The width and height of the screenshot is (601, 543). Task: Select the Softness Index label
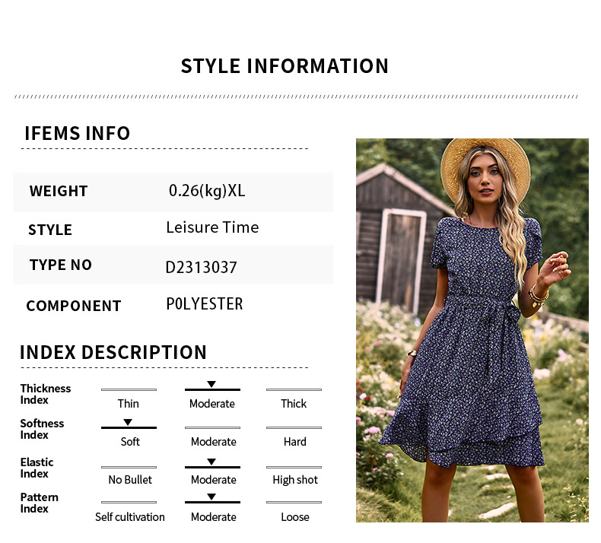tap(42, 429)
